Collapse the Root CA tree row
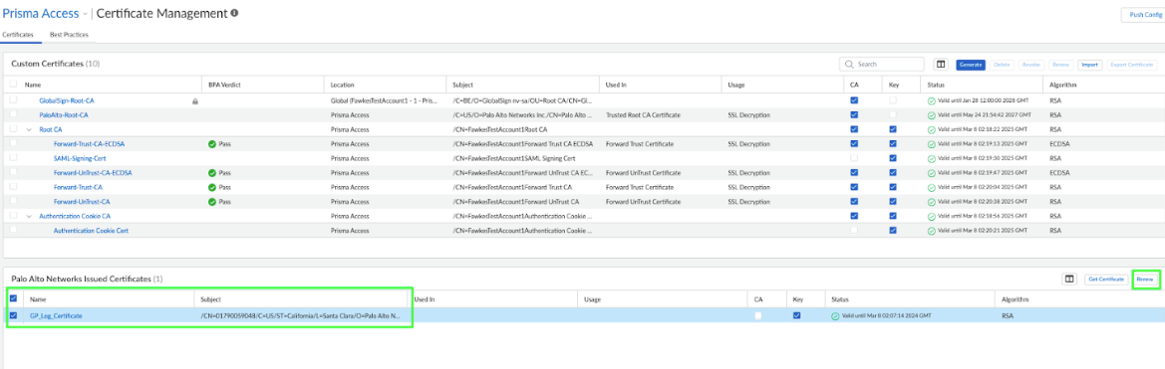The height and width of the screenshot is (369, 1165). [x=29, y=129]
